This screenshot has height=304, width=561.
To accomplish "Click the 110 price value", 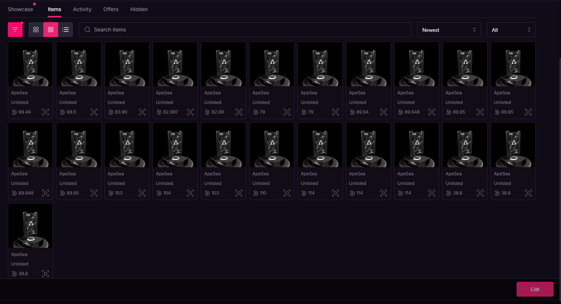I will (x=263, y=193).
